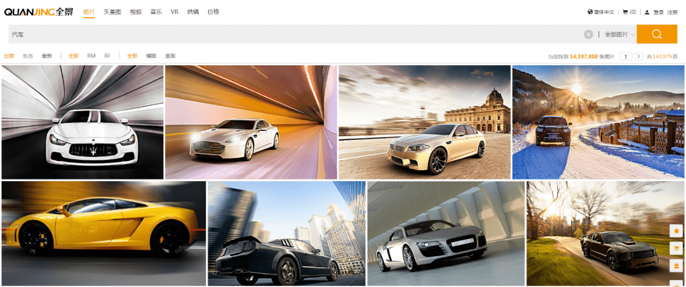Select the RM license filter
The height and width of the screenshot is (287, 686).
click(x=91, y=56)
